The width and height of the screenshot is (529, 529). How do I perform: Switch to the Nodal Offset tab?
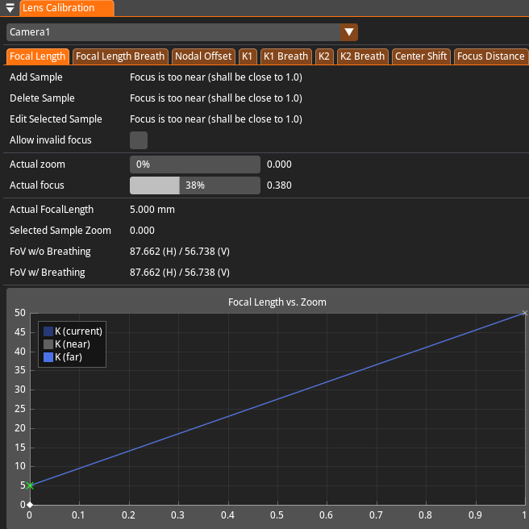coord(203,56)
